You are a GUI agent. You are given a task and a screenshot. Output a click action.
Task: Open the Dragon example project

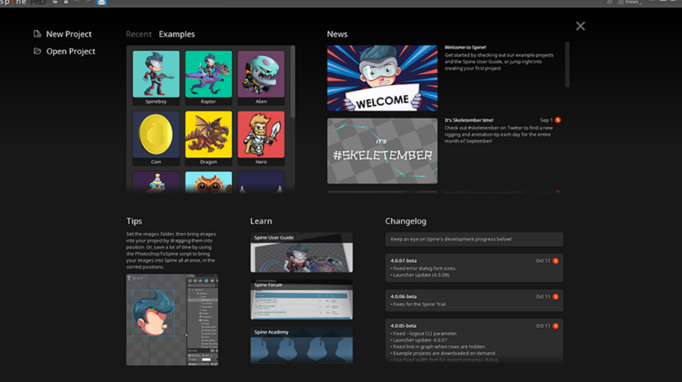click(x=208, y=138)
